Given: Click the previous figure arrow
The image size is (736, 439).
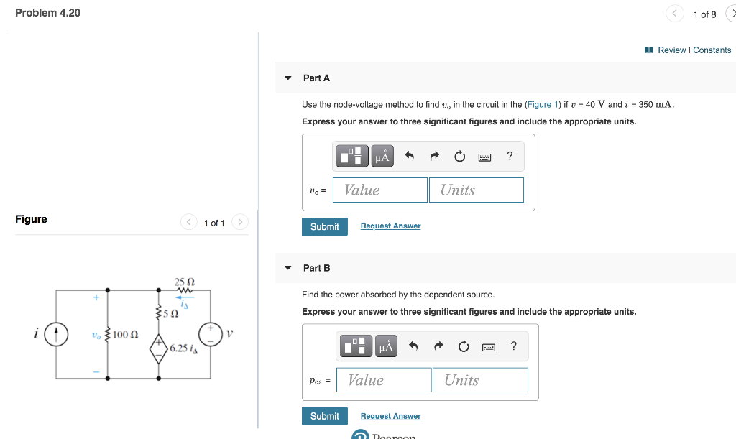Looking at the screenshot, I should [x=188, y=222].
